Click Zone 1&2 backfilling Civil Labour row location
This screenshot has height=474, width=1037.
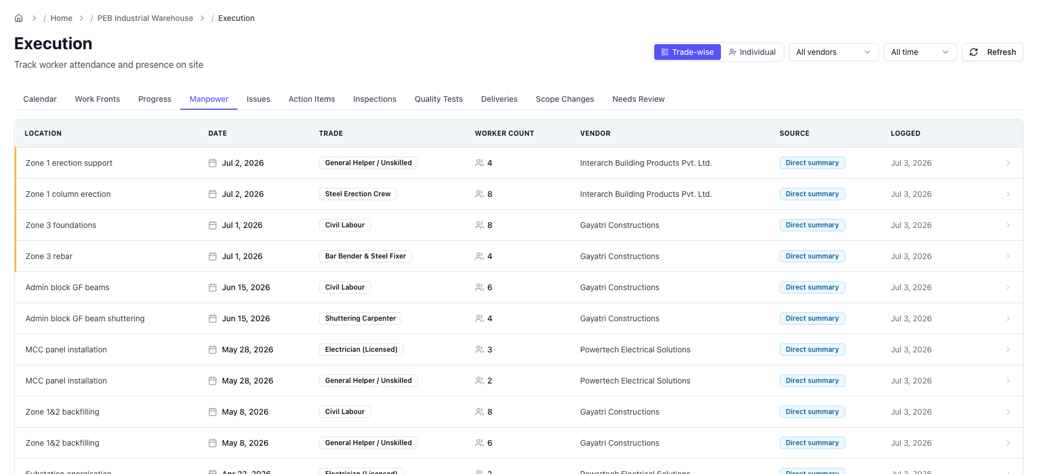point(62,412)
